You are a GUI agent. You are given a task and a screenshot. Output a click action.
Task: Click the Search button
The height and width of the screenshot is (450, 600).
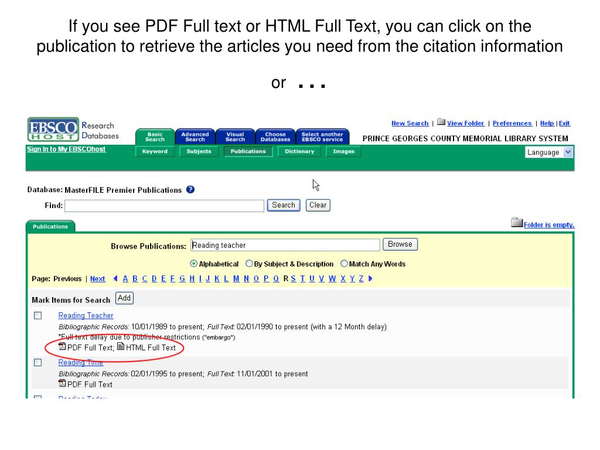[283, 205]
